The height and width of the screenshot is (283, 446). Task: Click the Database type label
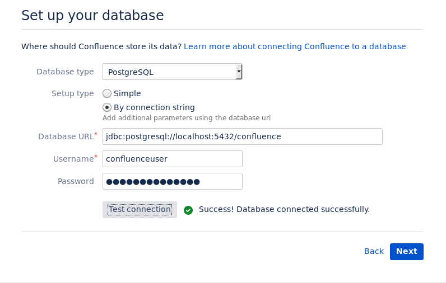coord(65,72)
